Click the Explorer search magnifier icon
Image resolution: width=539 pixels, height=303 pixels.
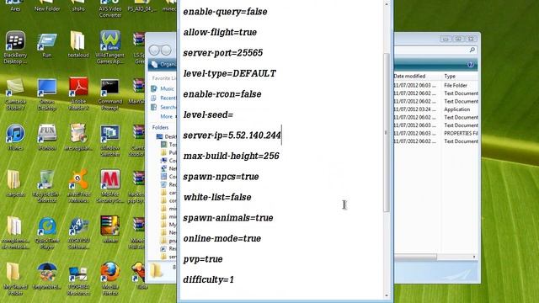(472, 50)
